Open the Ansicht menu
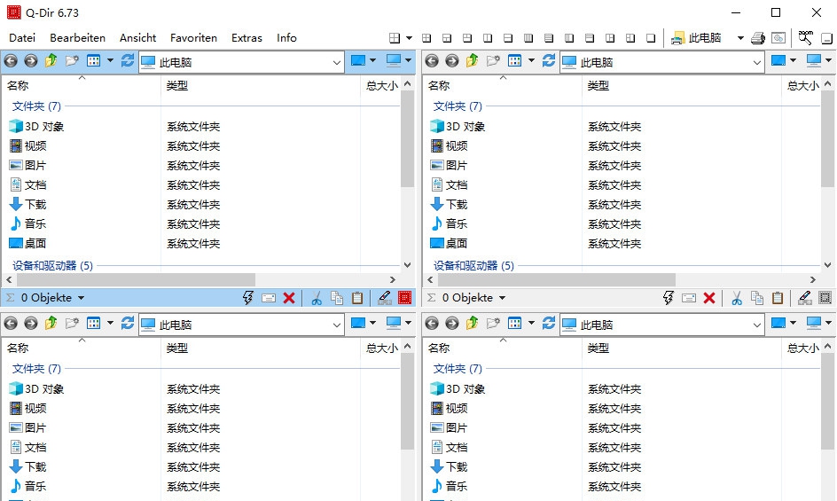Image resolution: width=837 pixels, height=501 pixels. (x=137, y=38)
